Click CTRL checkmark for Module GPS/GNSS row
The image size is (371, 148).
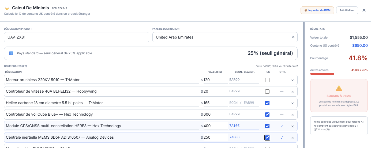(282, 126)
